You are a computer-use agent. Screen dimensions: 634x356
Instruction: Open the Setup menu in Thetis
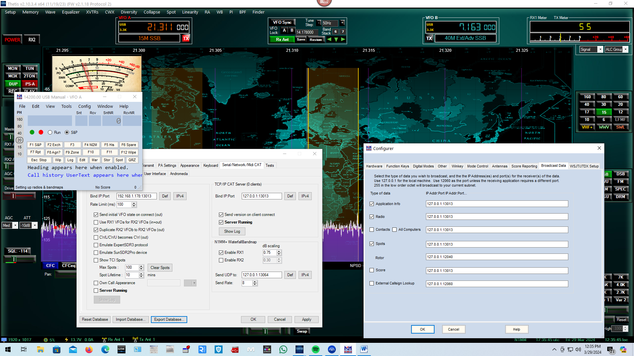point(10,12)
